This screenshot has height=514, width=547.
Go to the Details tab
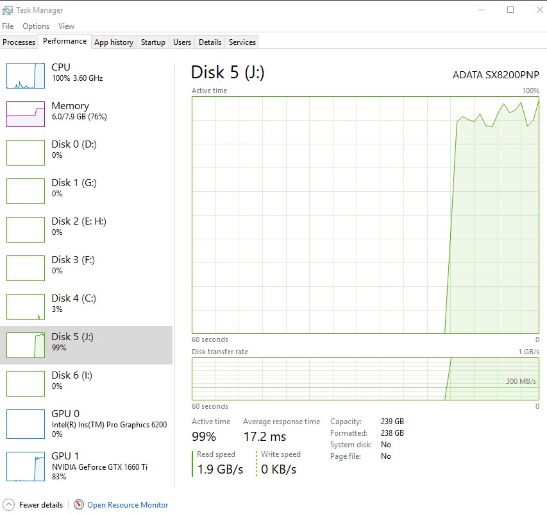point(210,42)
